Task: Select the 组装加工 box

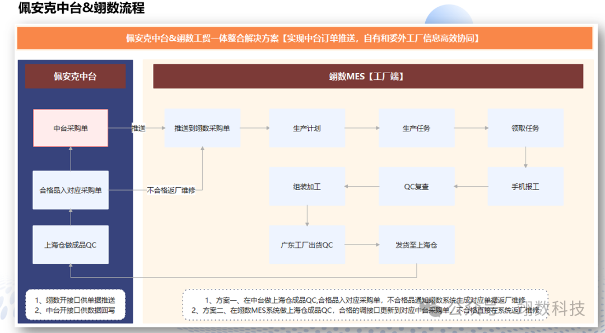Action: (x=307, y=186)
